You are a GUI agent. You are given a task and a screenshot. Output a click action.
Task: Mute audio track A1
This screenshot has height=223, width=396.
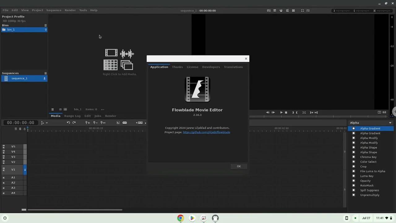[x=3, y=177]
